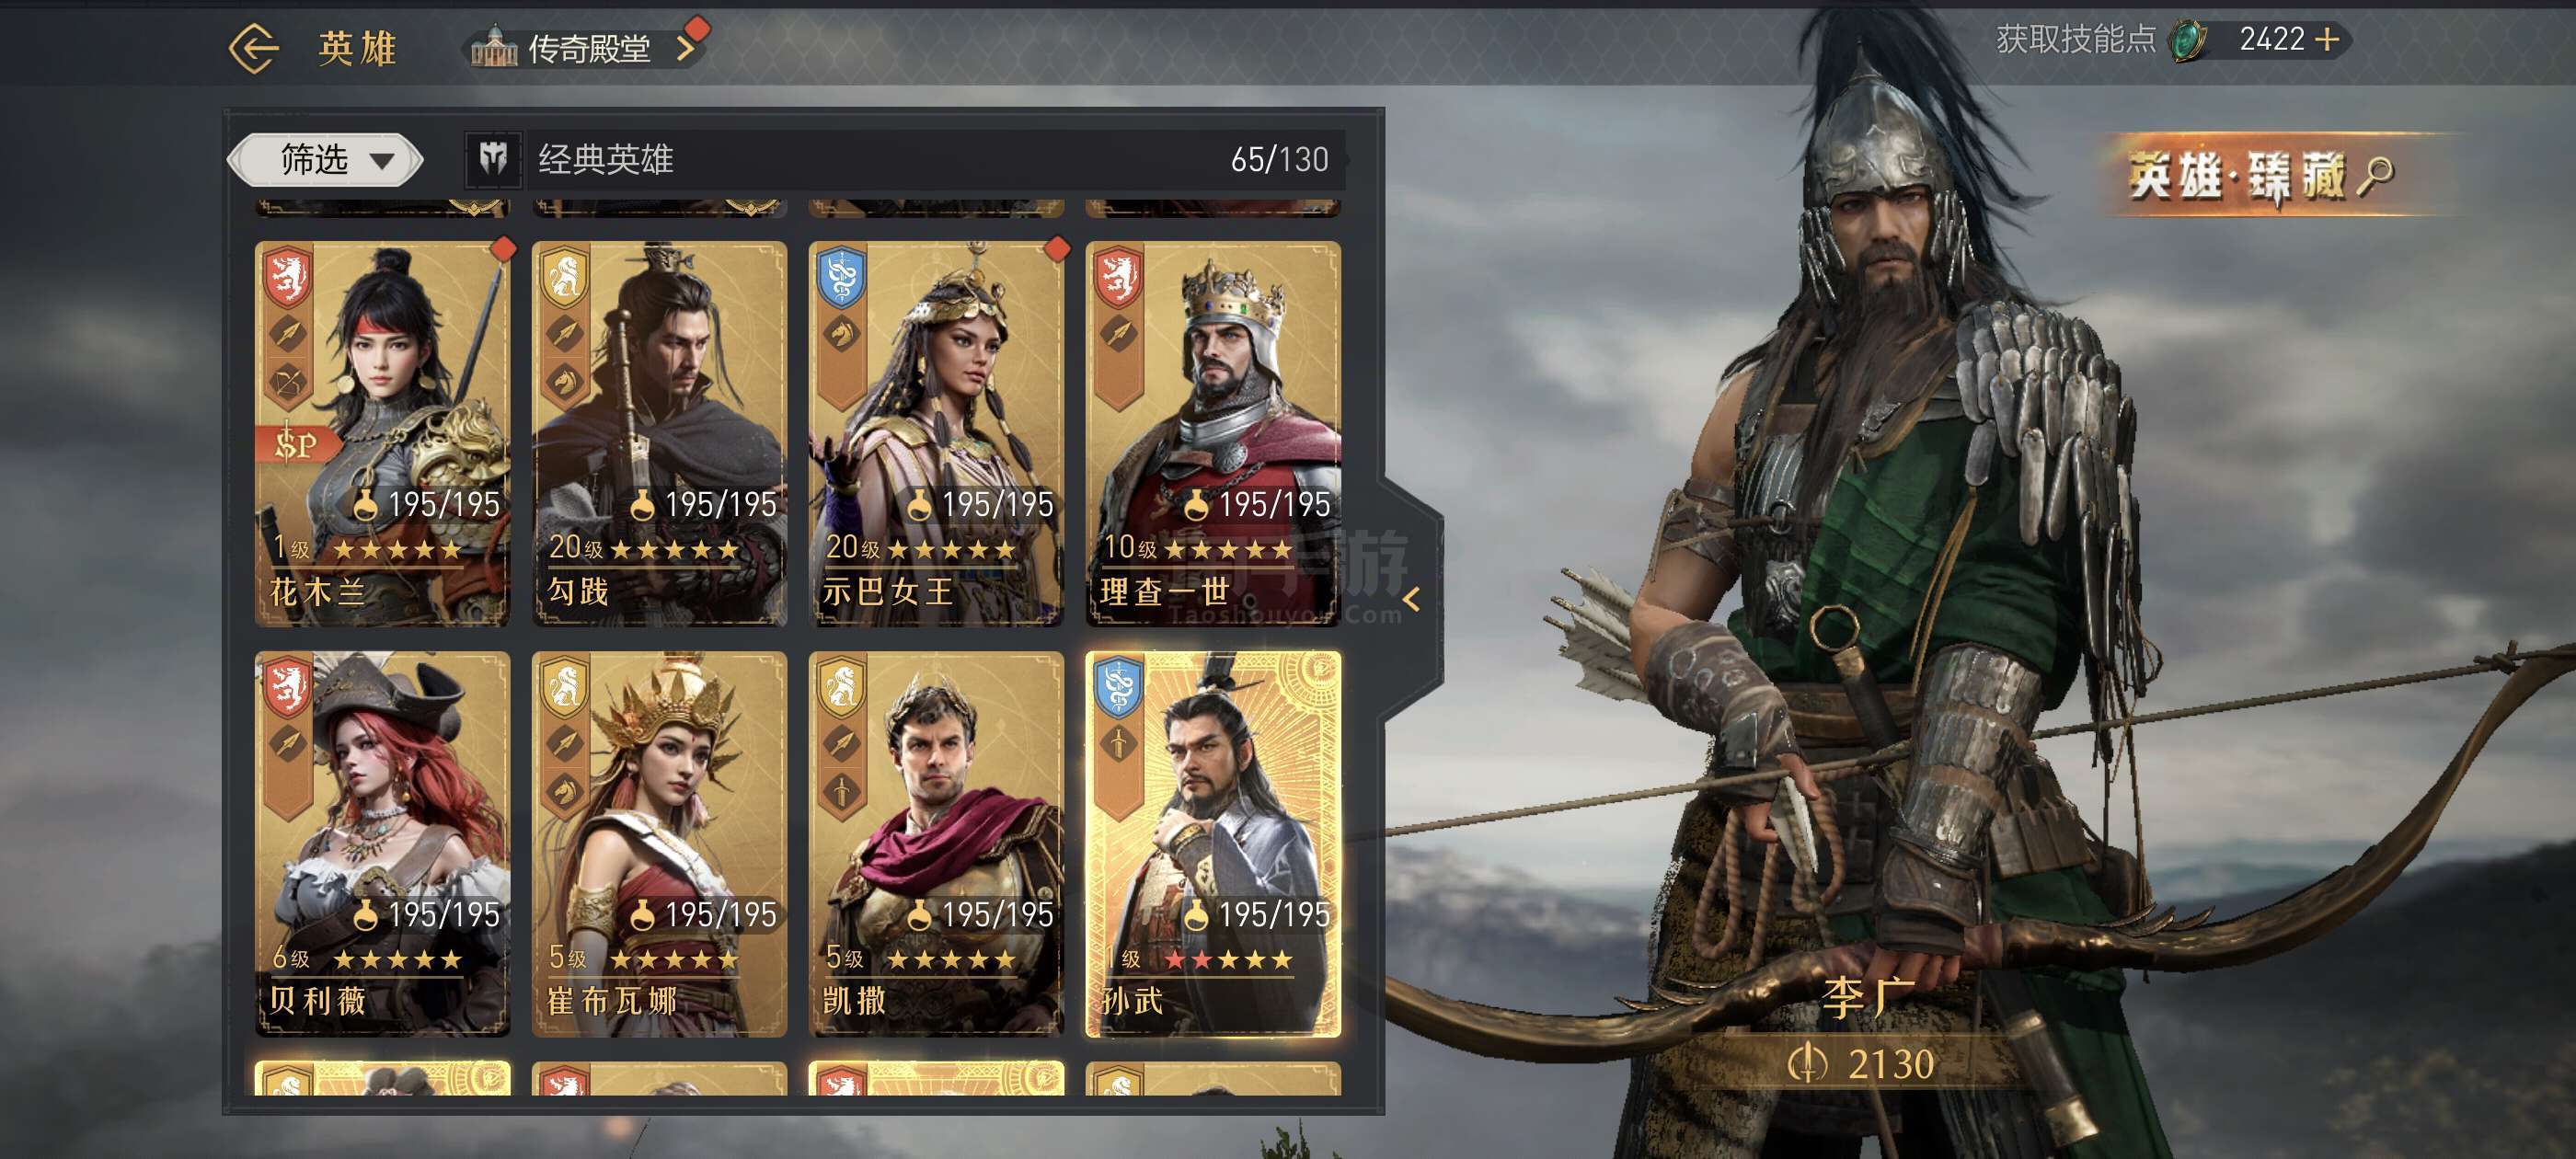Choose the 凯撒 hero card
Image resolution: width=2576 pixels, height=1159 pixels.
click(936, 843)
